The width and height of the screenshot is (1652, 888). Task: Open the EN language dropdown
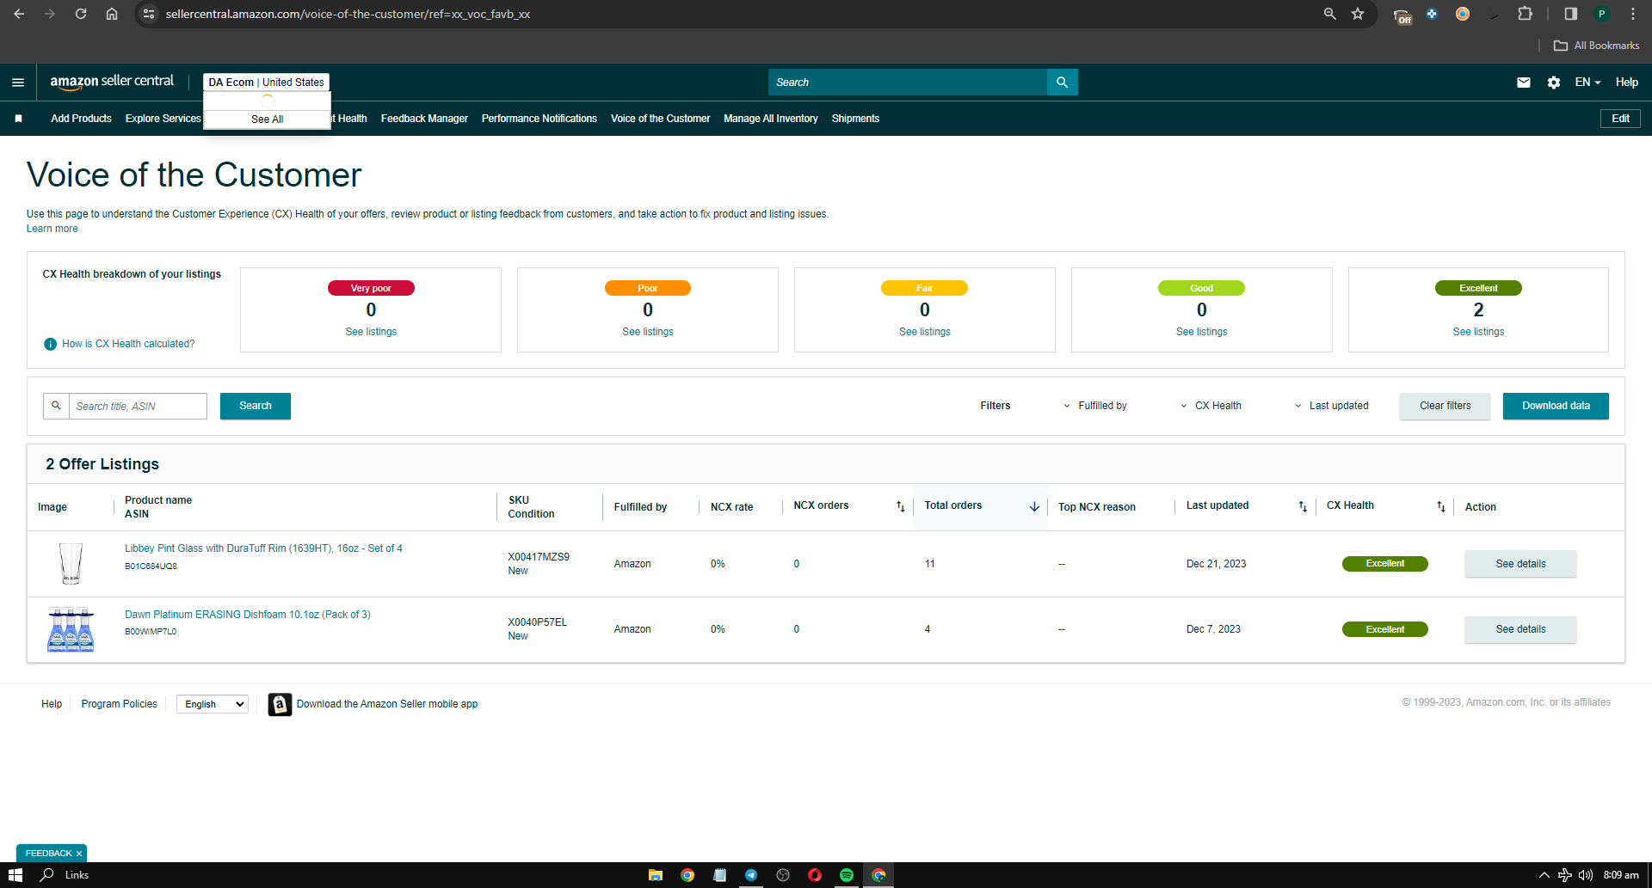coord(1587,83)
